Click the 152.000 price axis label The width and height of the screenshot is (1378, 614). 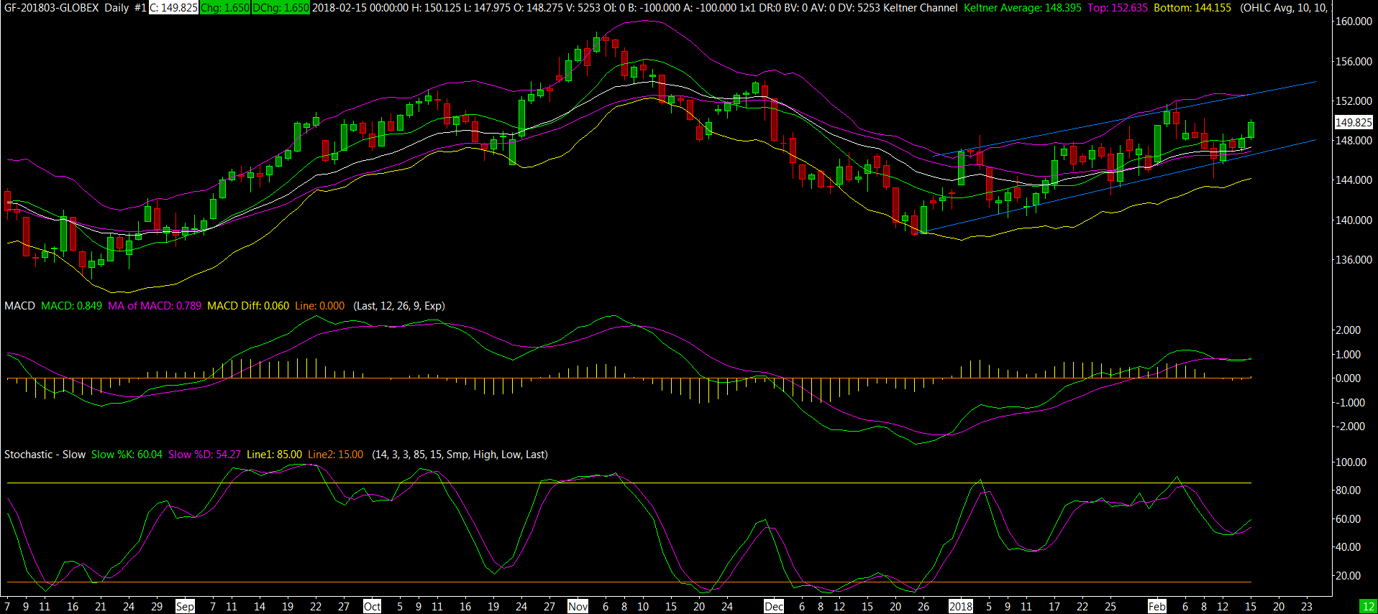(1354, 101)
